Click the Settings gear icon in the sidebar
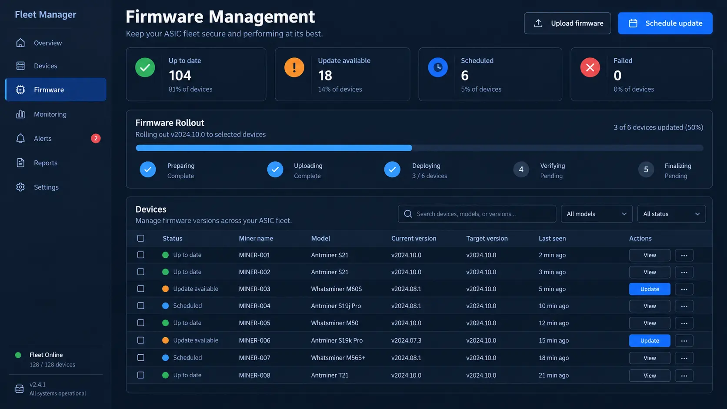The image size is (727, 409). (20, 187)
